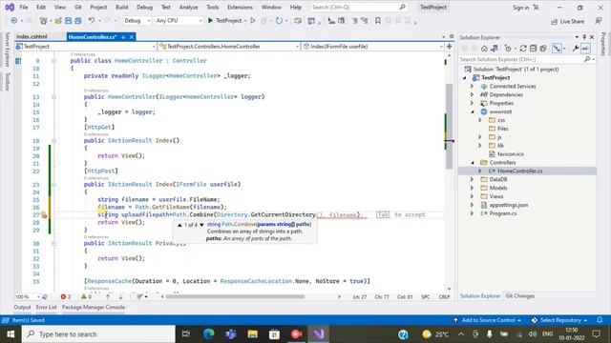Collapse the wwwroot folder node
Viewport: 611px width, 343px height.
click(x=473, y=111)
